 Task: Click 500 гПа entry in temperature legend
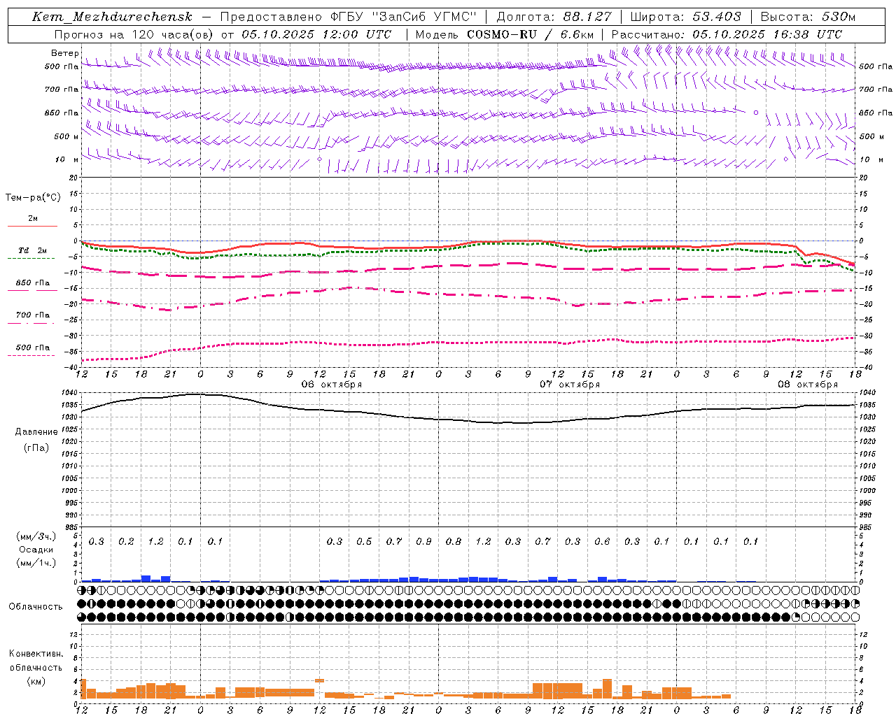(x=33, y=348)
